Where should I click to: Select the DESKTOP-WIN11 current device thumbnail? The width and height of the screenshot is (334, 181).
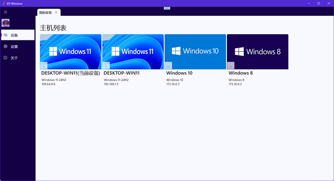[71, 51]
